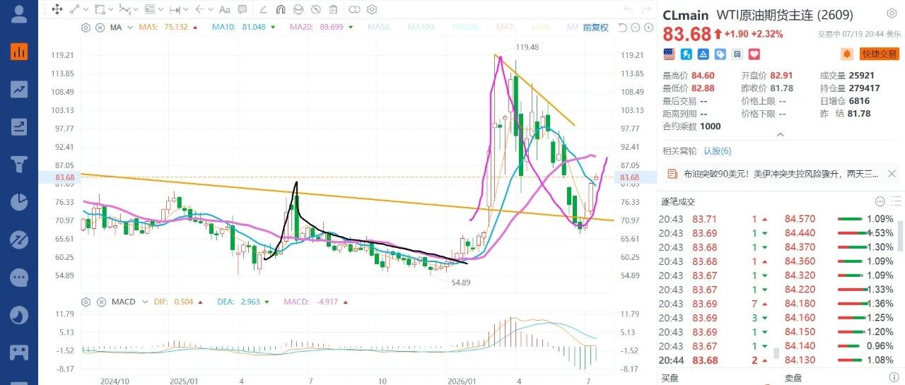Open drawing toolbar settings hexagon gear

(x=371, y=10)
